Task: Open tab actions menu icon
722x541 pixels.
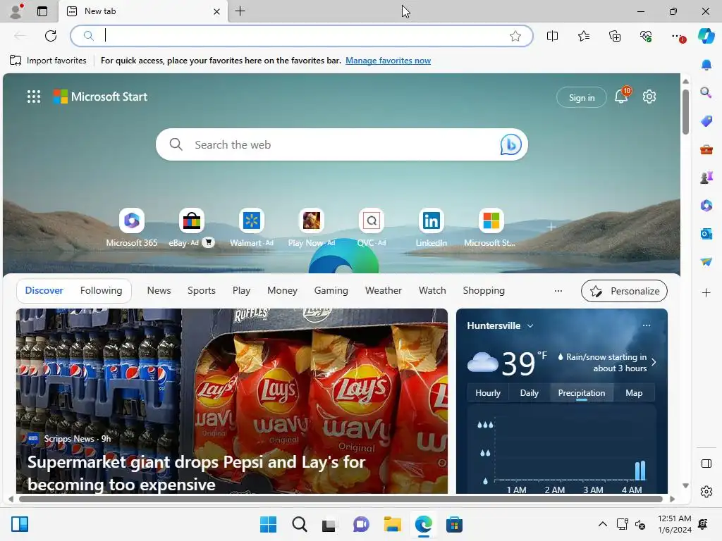Action: click(x=42, y=11)
